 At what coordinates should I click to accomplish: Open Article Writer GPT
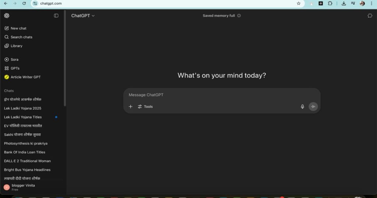tap(22, 77)
